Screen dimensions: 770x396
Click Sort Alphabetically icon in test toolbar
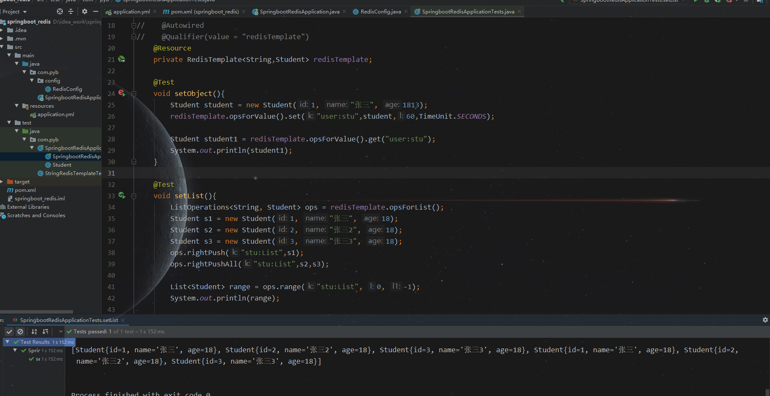[x=34, y=332]
